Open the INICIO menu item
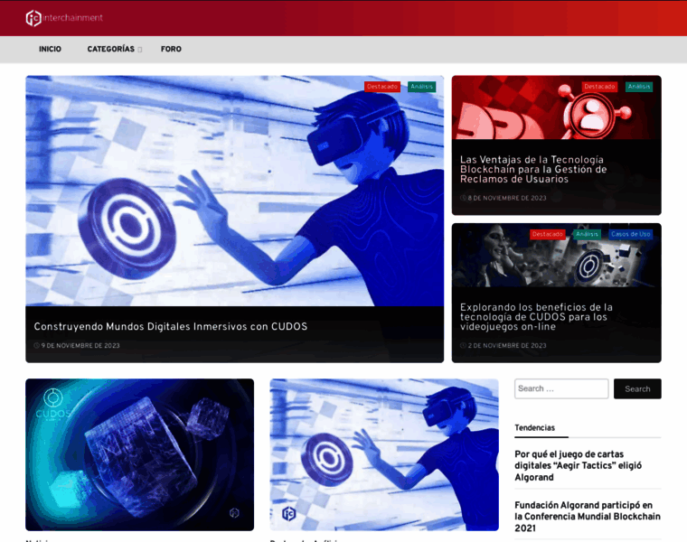687x542 pixels. pyautogui.click(x=50, y=49)
